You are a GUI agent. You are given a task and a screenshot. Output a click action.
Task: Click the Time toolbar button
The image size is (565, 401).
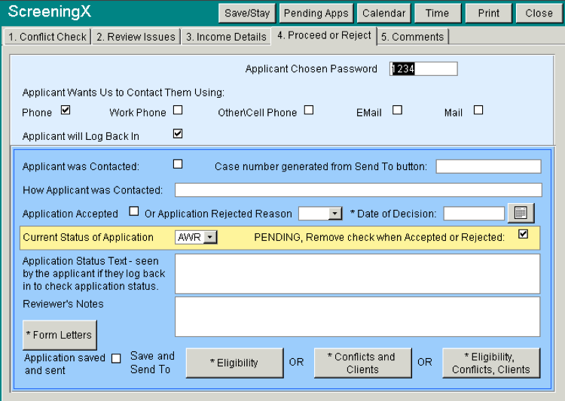437,13
